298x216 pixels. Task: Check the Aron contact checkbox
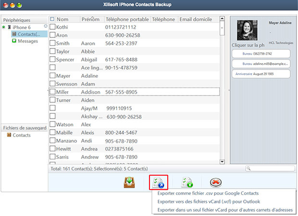pyautogui.click(x=52, y=35)
